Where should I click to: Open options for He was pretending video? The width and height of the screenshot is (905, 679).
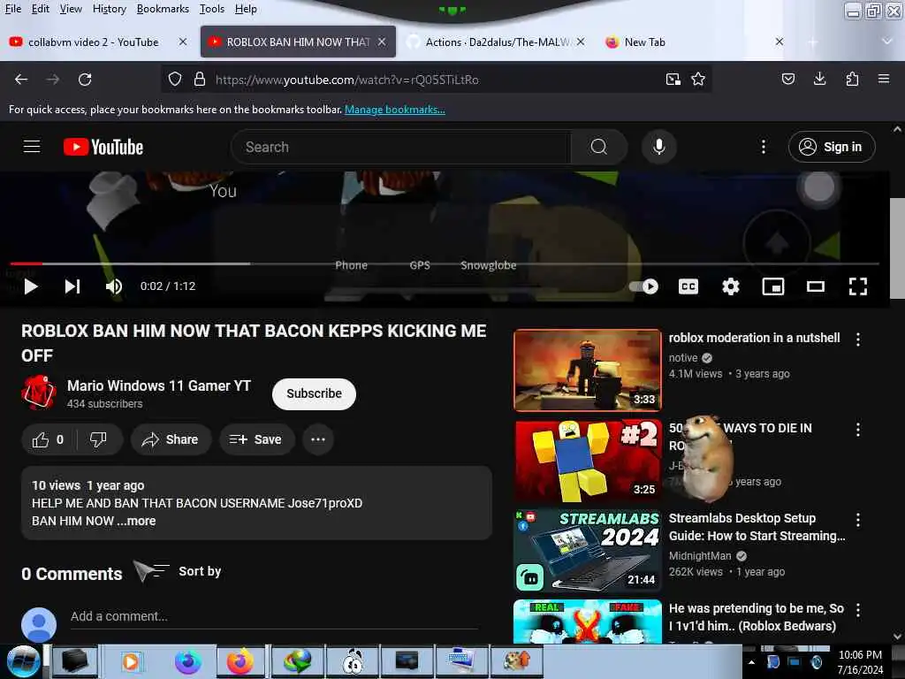point(858,610)
